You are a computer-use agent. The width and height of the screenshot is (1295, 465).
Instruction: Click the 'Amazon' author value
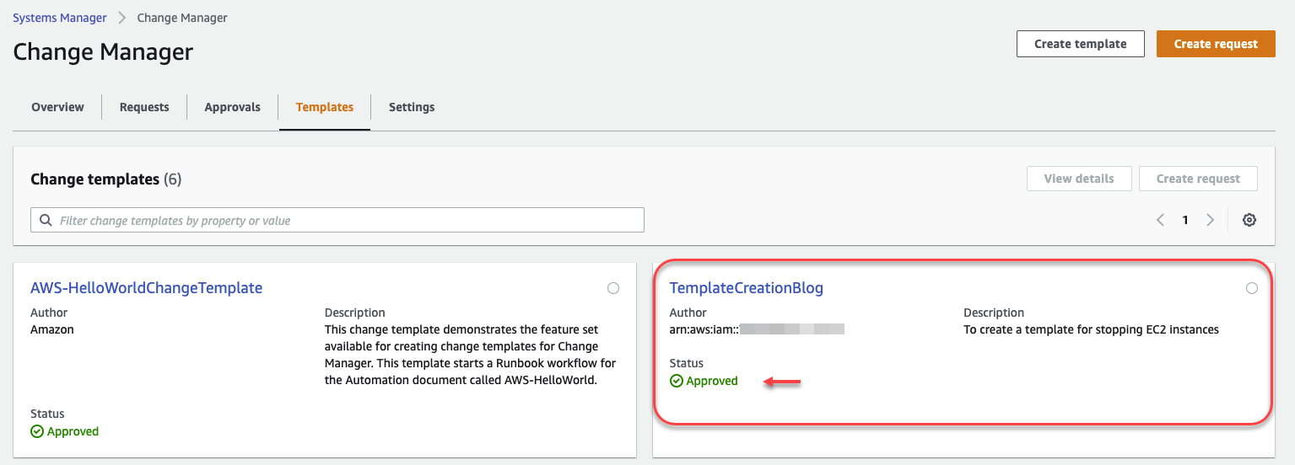pos(52,329)
